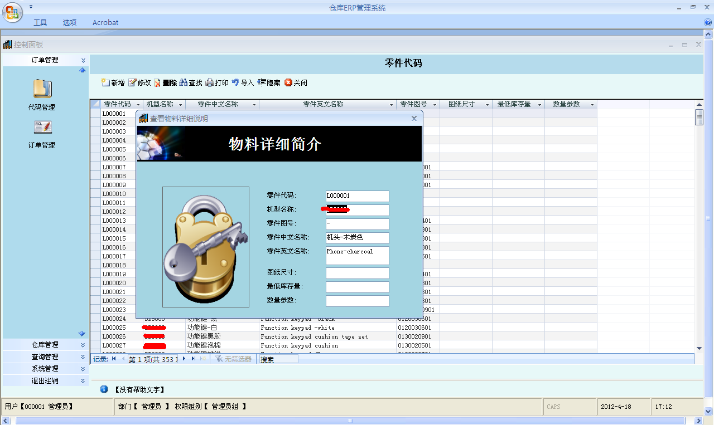This screenshot has height=425, width=714.
Task: Click the 零件代码 field showing L000001
Action: point(357,196)
